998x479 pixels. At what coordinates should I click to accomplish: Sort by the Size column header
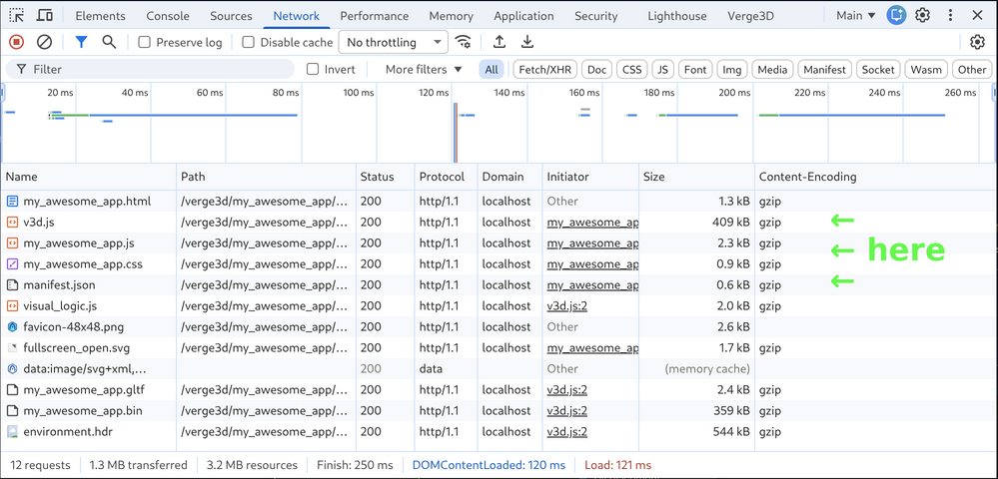696,177
